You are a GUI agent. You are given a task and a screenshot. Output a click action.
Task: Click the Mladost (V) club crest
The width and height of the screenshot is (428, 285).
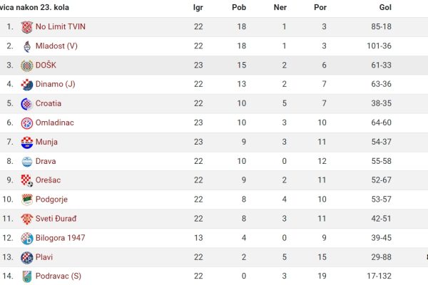click(27, 46)
